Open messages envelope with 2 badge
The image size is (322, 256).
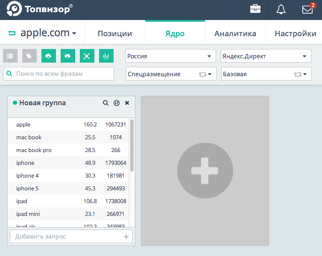pos(307,9)
